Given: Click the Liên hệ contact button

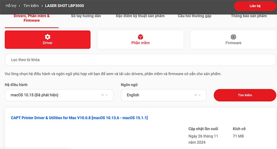Looking at the screenshot, I should pyautogui.click(x=255, y=6).
